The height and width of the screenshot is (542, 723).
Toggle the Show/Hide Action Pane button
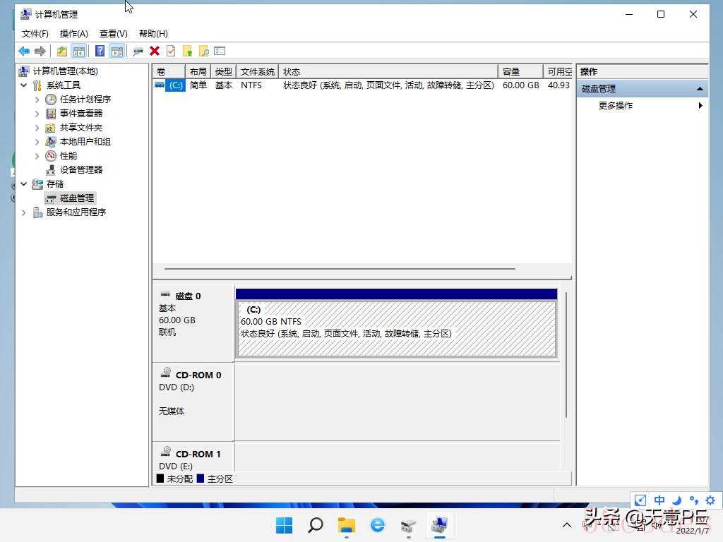(116, 51)
